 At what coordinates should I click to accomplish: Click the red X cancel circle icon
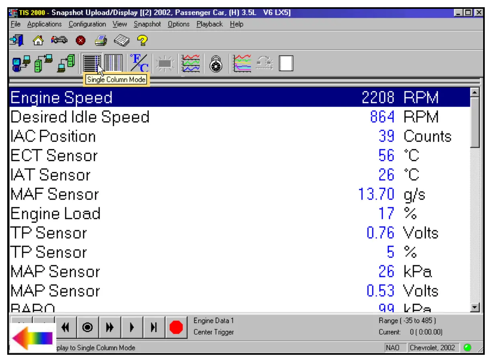point(80,40)
